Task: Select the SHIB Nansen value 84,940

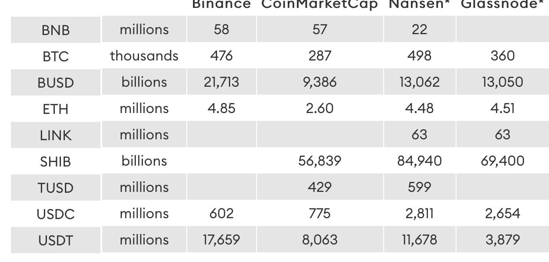Action: pos(420,161)
